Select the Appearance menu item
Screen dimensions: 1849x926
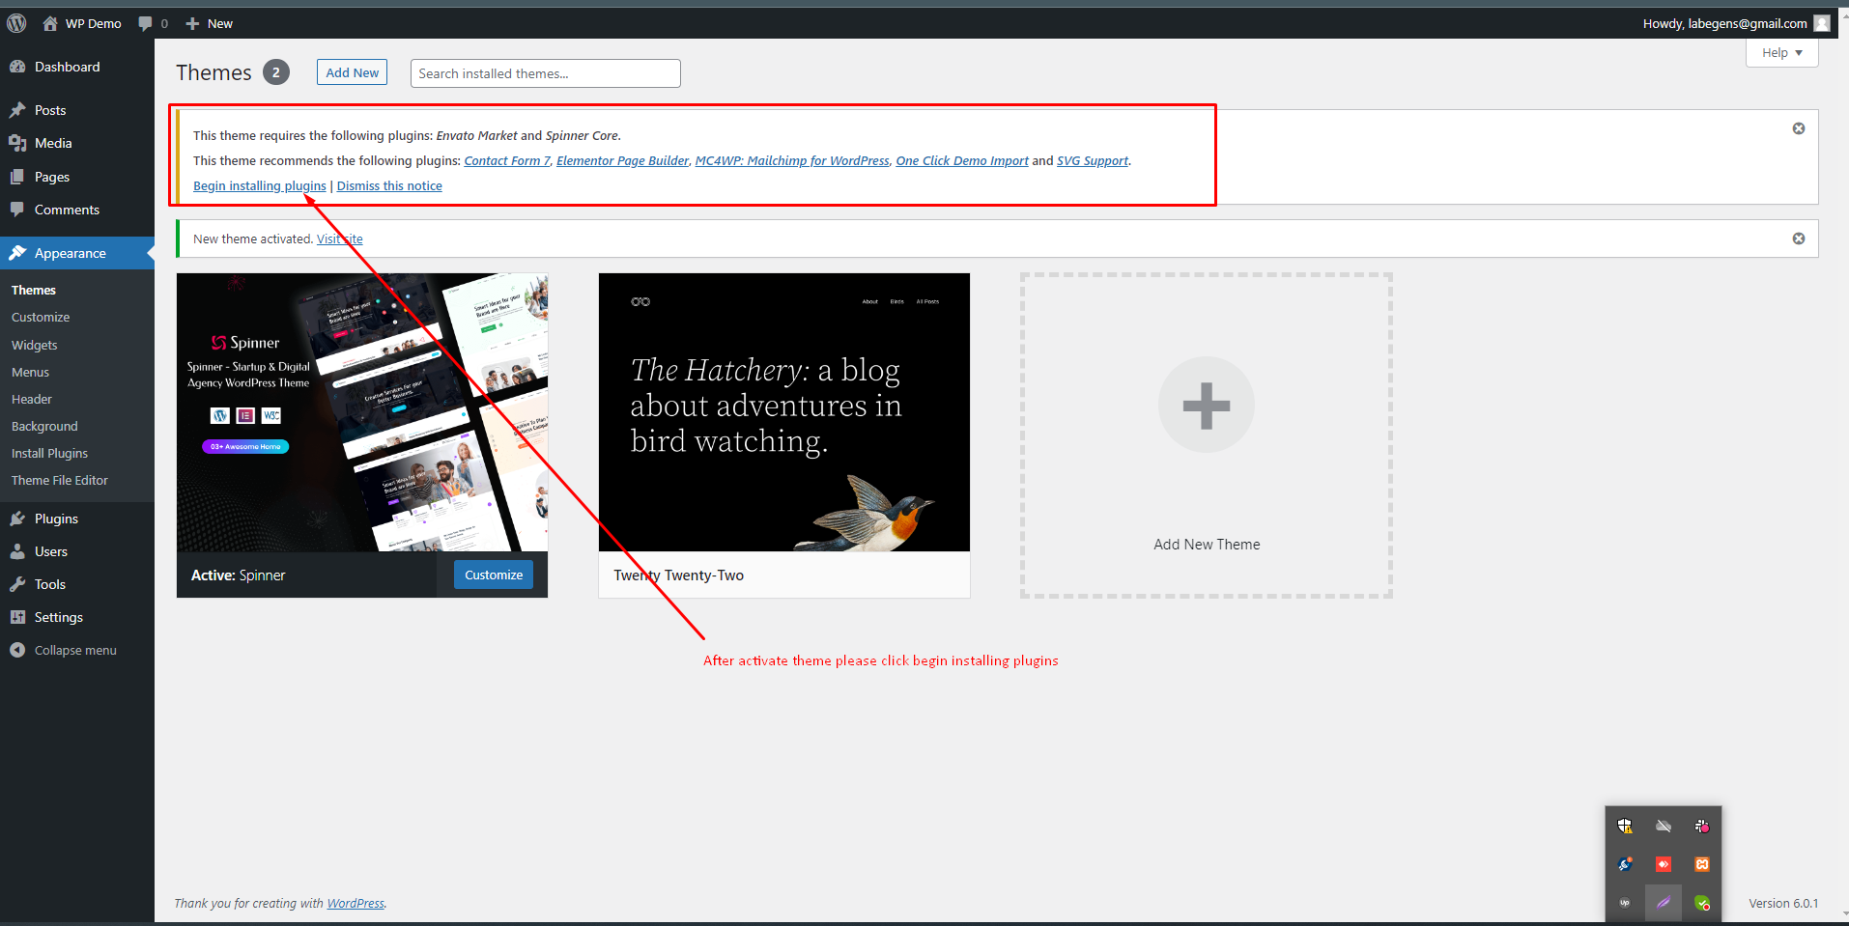[77, 253]
